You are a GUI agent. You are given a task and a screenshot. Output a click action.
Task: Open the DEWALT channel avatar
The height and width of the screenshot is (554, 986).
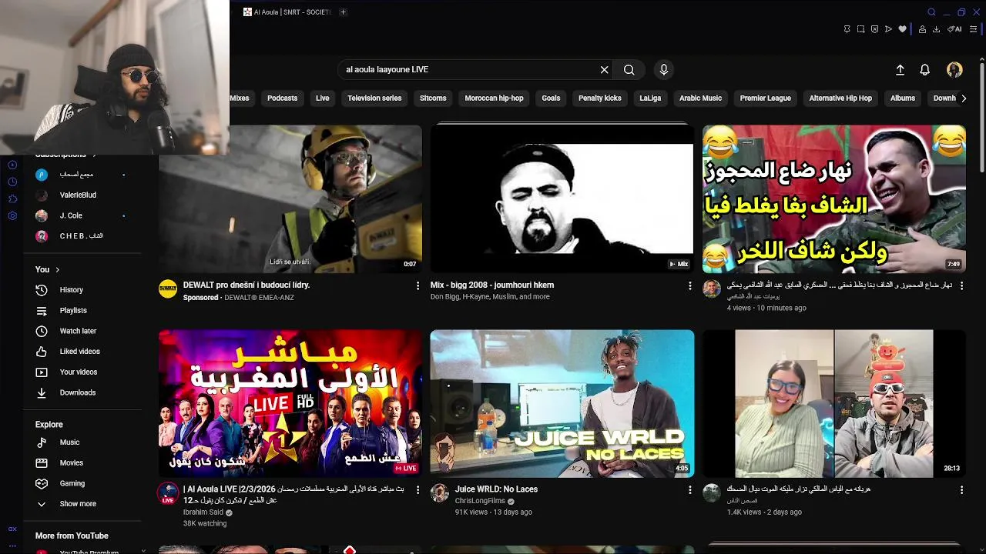click(168, 289)
